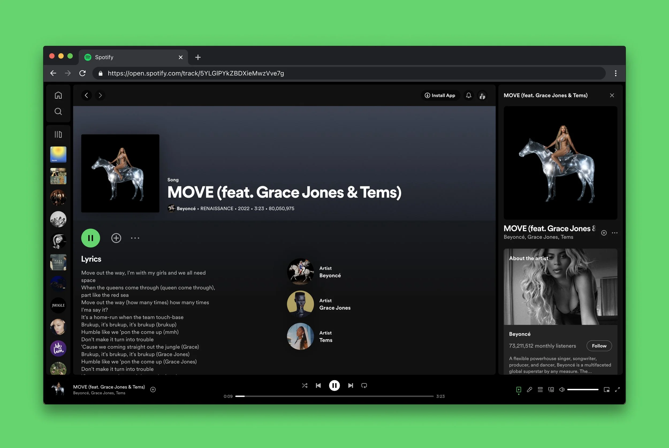Open more options in Now Playing panel

point(615,233)
